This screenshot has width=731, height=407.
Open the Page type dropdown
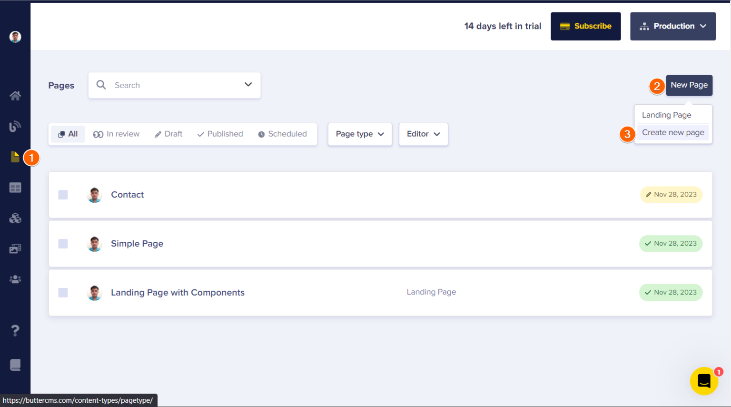click(360, 134)
